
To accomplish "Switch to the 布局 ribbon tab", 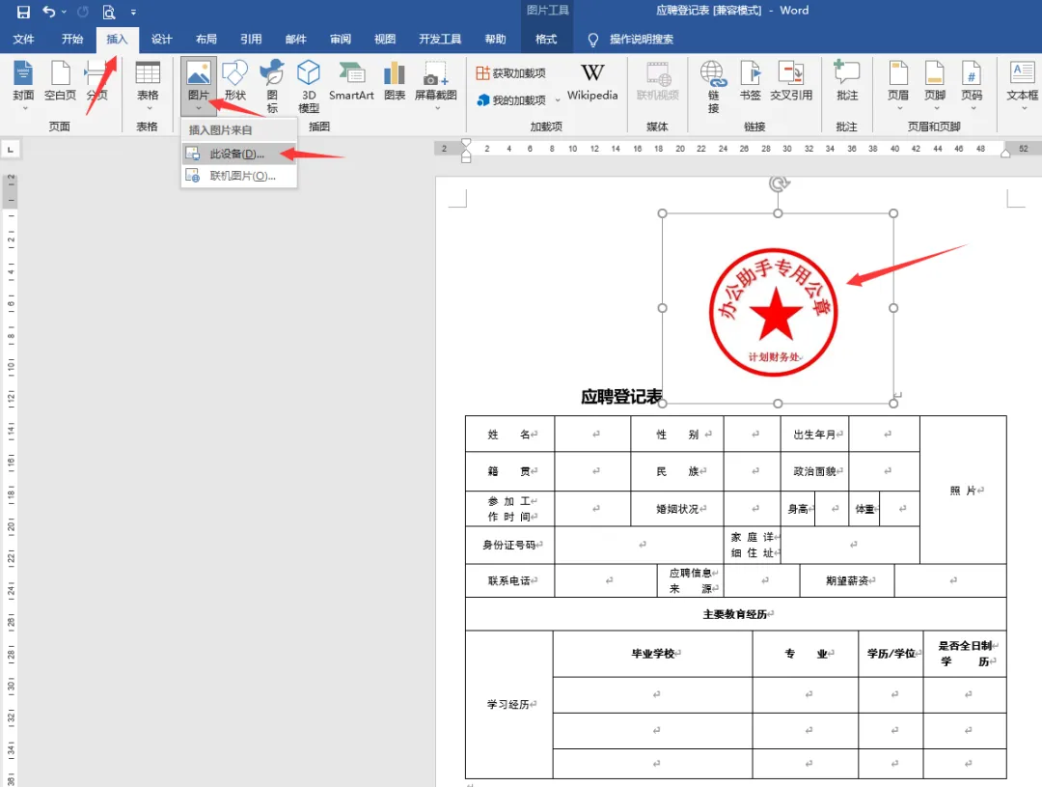I will pos(206,40).
